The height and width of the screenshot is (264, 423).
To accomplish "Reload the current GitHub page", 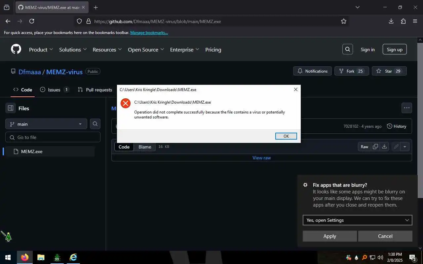I will 32,21.
